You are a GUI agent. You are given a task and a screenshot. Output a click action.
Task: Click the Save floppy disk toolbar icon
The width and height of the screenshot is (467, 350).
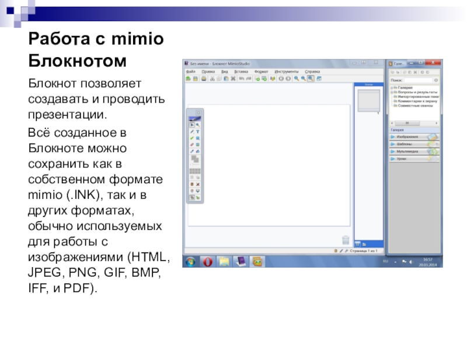(196, 79)
